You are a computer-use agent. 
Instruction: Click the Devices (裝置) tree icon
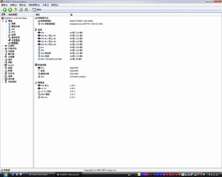[x=6, y=68]
